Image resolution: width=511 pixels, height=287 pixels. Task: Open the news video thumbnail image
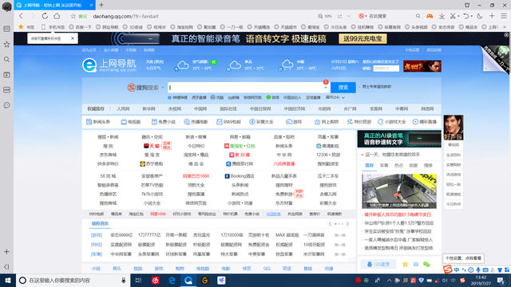point(399,191)
